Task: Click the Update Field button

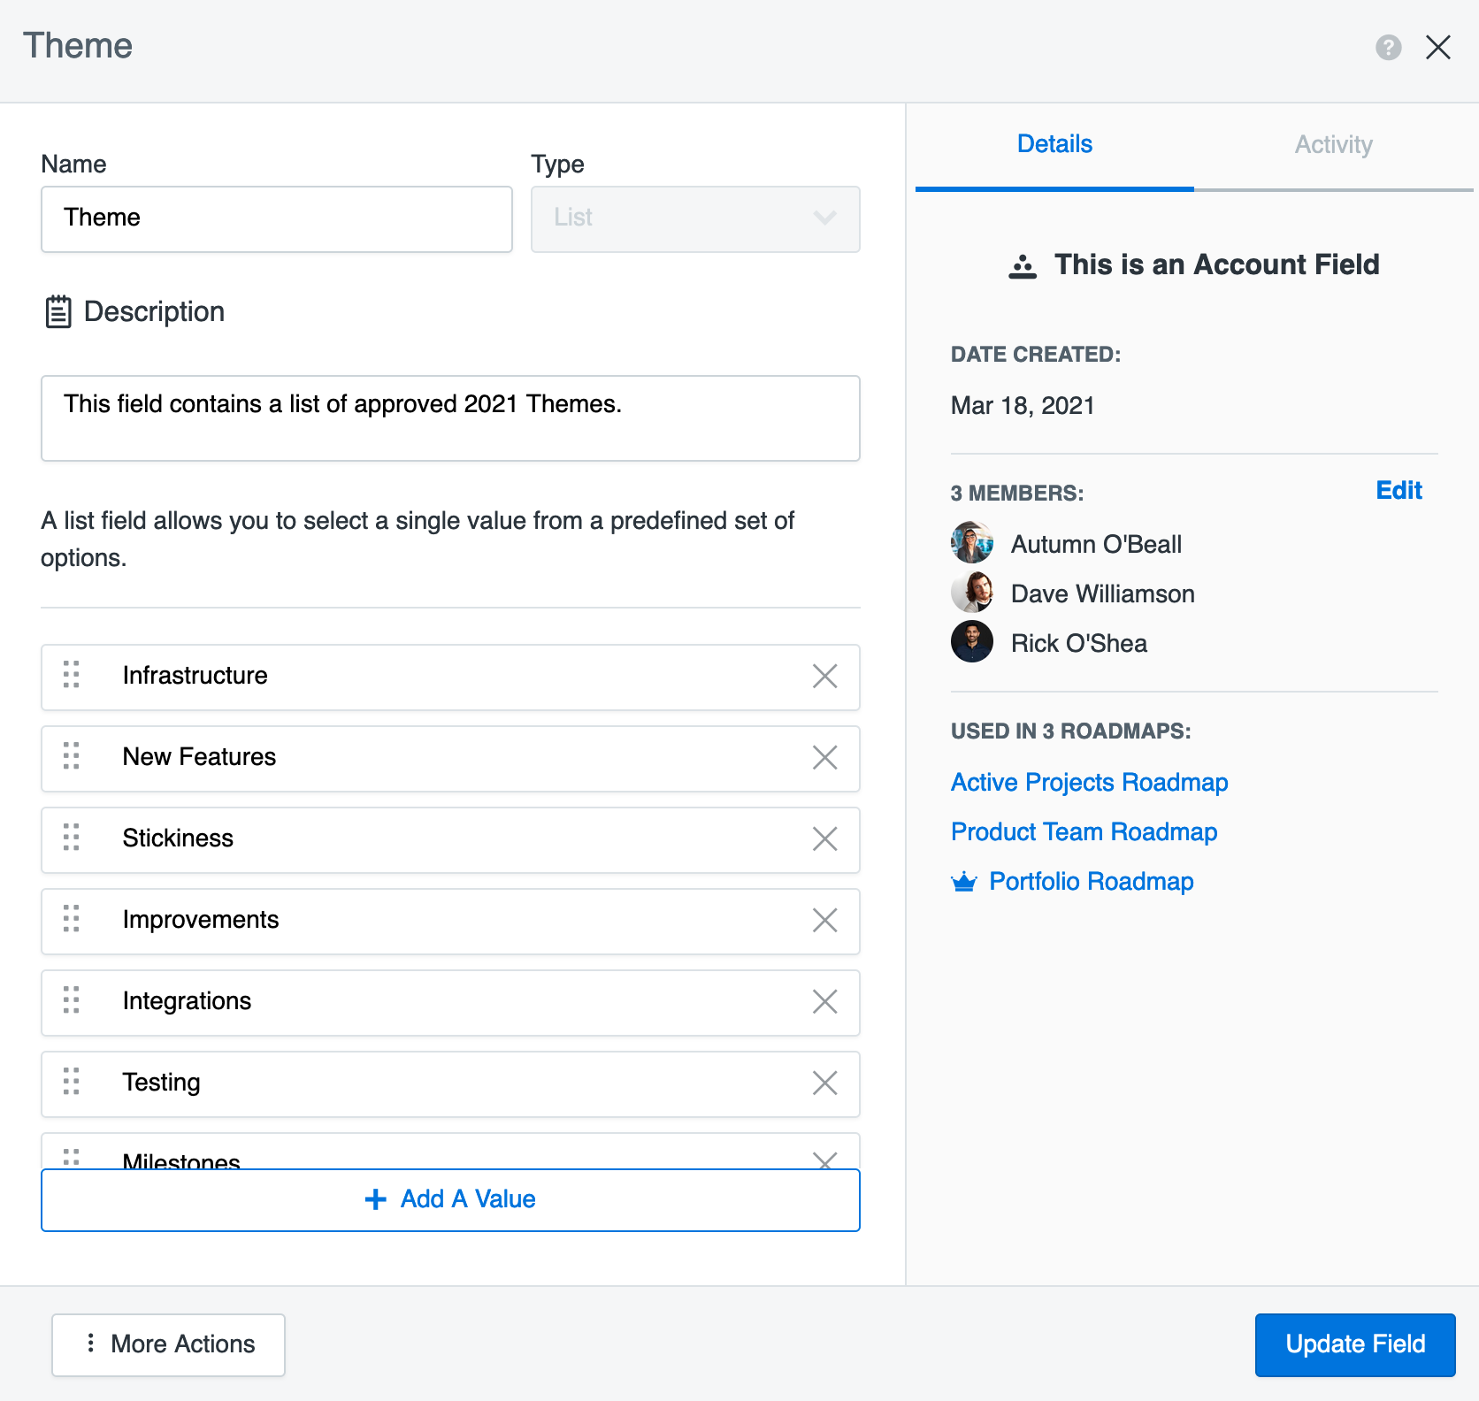Action: tap(1354, 1344)
